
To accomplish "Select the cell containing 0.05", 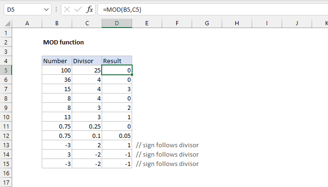I will 117,136.
